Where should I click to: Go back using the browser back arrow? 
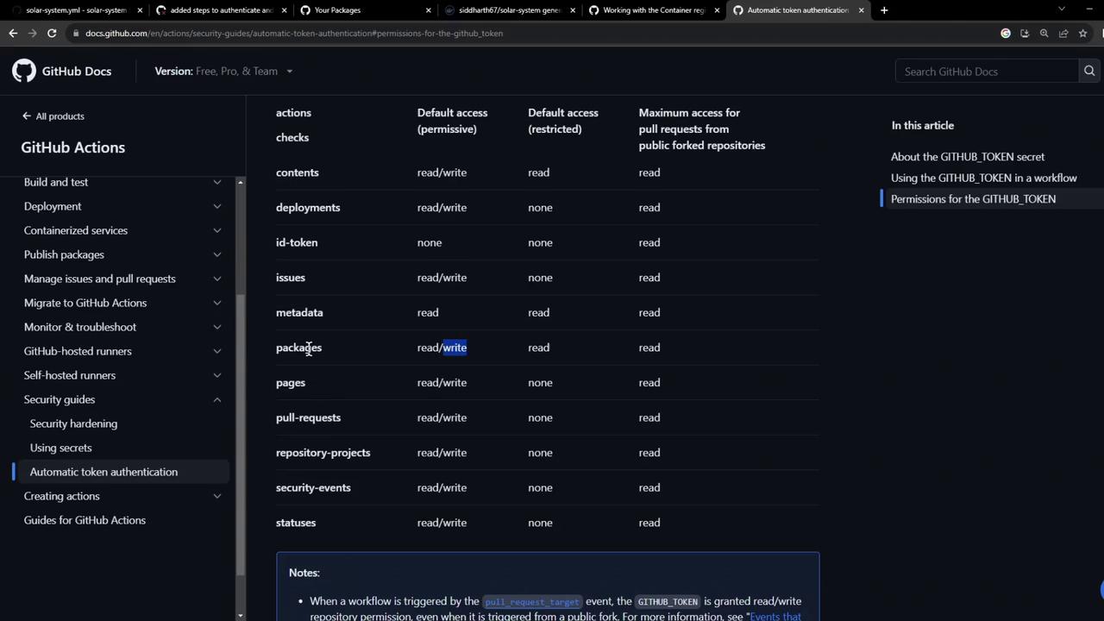[13, 33]
